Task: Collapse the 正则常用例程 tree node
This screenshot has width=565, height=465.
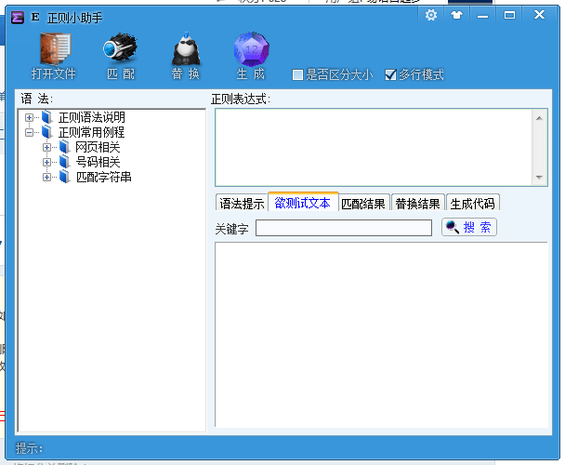Action: click(30, 133)
